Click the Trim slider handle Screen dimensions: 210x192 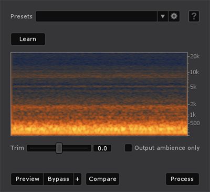click(x=59, y=148)
